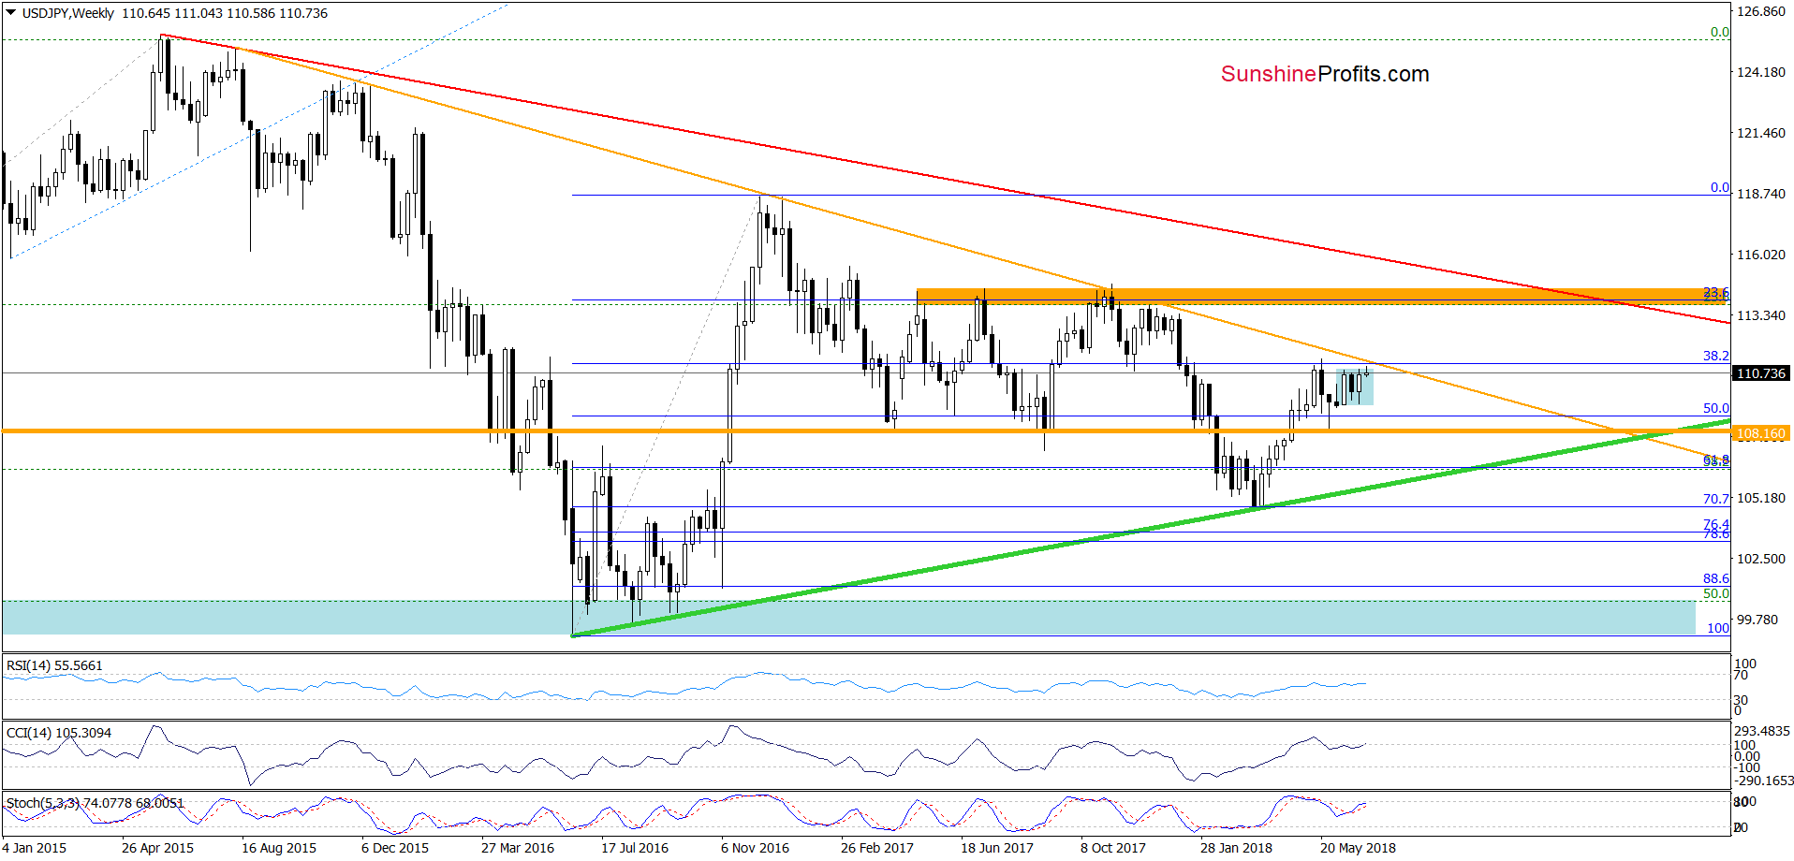Select the Stoch(5,3,3) indicator label

click(x=95, y=803)
